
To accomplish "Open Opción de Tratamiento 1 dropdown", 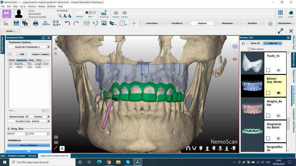I will coord(29,47).
